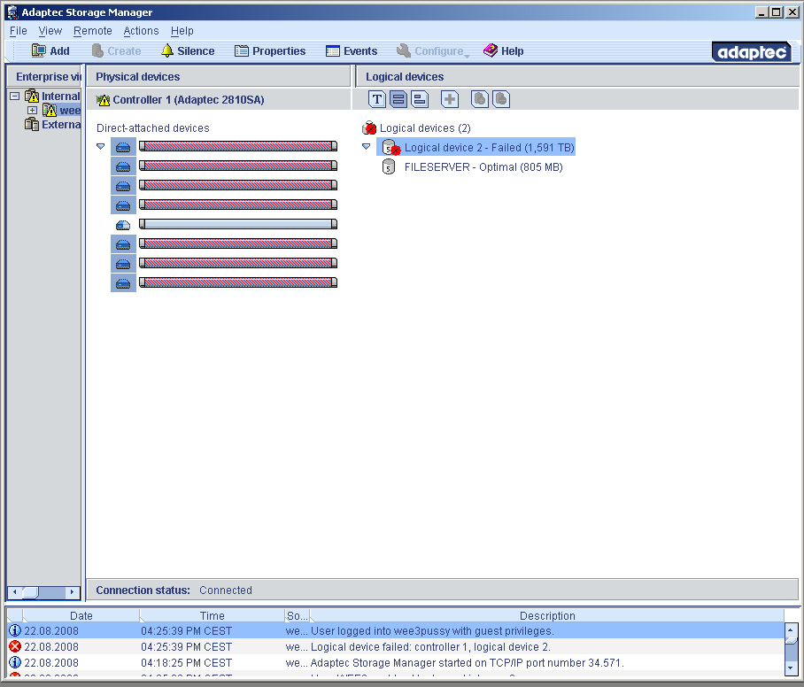Click the Enterprise view scroll-left arrow
Viewport: 804px width, 687px height.
14,591
